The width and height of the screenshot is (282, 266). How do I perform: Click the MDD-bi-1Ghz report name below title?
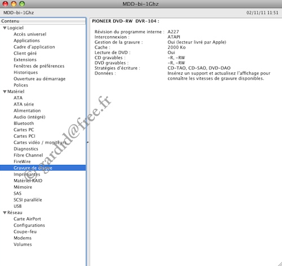tap(19, 13)
